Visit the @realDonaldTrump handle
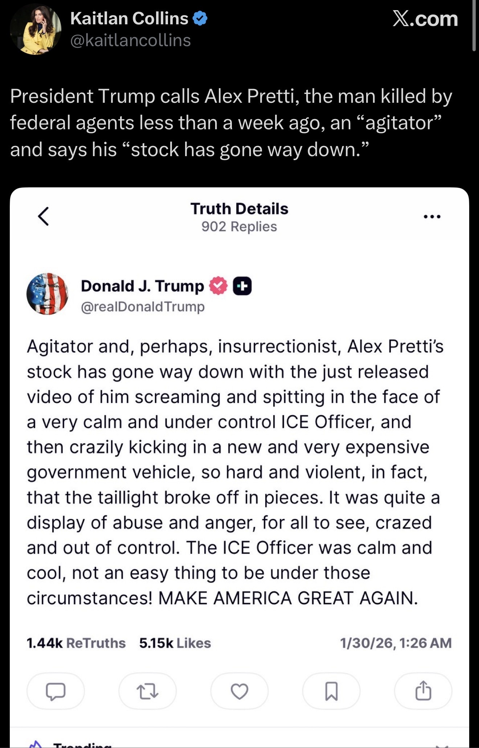This screenshot has height=748, width=479. 143,307
